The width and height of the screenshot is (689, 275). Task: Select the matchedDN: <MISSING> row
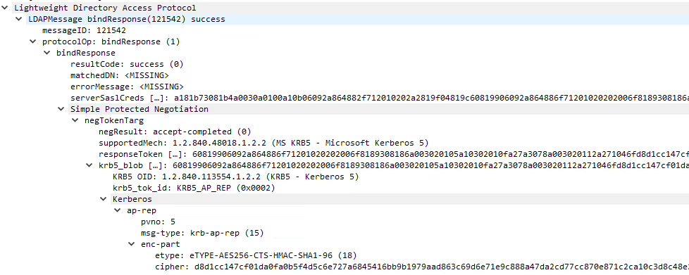pyautogui.click(x=120, y=75)
